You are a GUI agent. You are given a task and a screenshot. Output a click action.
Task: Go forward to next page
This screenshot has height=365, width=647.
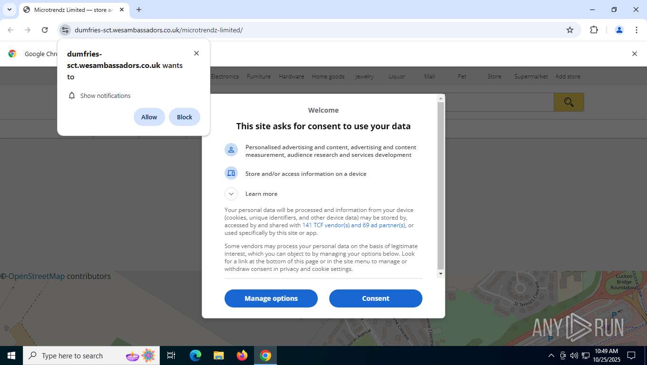28,30
